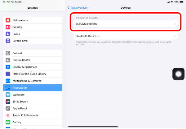
Task: Open Display & Brightness via its sun icon
Action: [x=8, y=67]
